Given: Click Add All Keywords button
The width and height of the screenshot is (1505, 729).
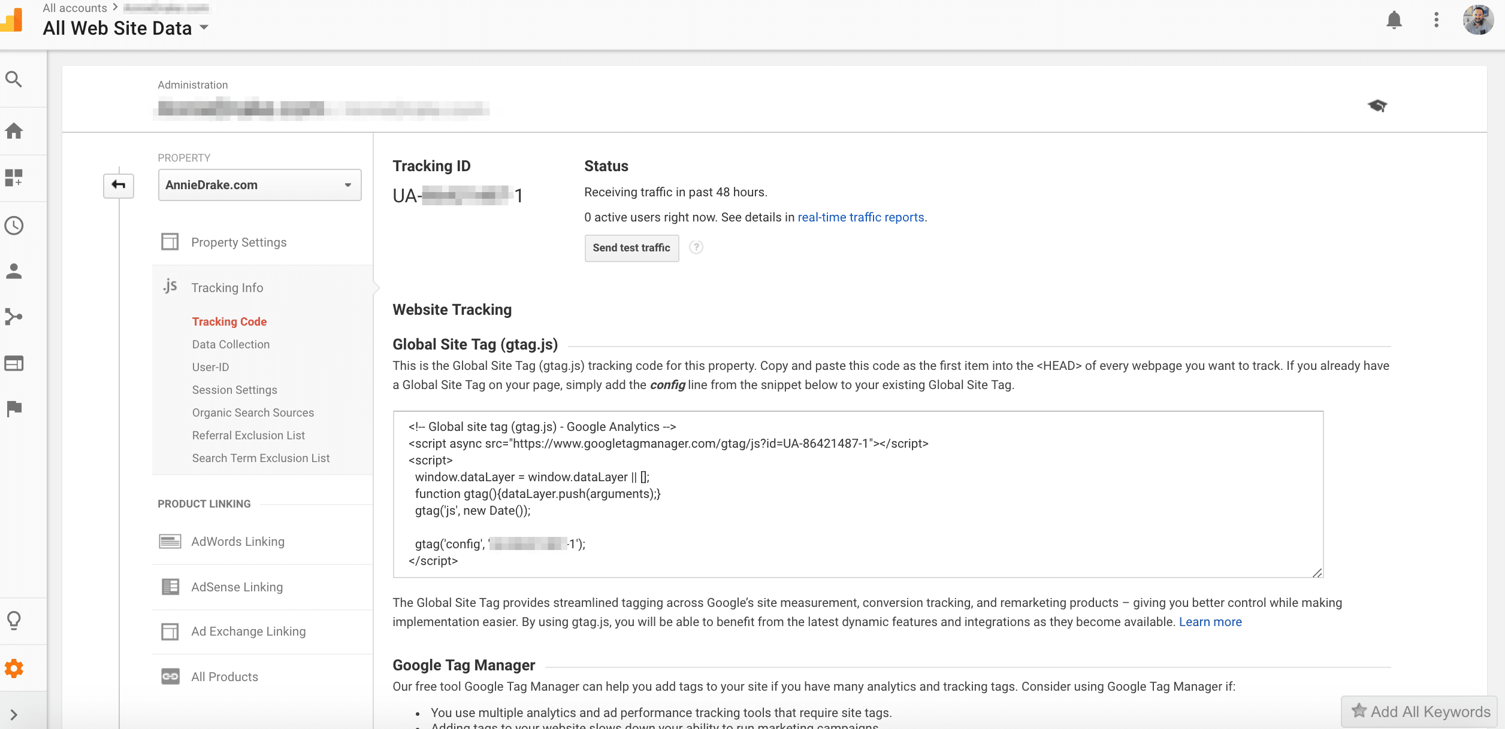Looking at the screenshot, I should tap(1420, 711).
